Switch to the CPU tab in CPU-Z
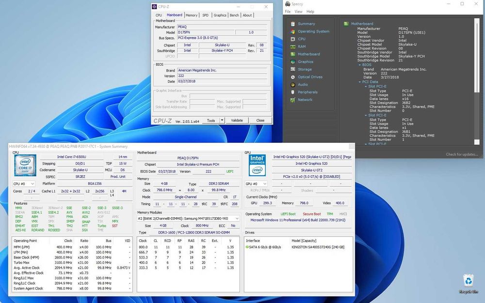The image size is (485, 303). click(x=159, y=15)
